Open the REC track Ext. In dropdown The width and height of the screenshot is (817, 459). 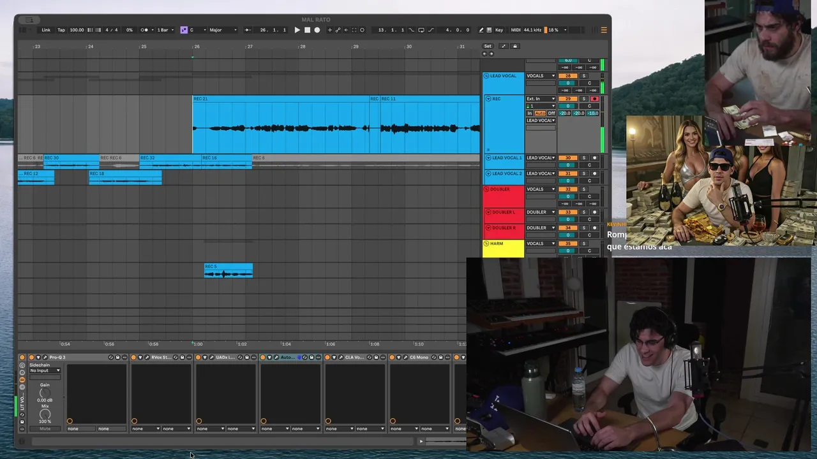pos(541,99)
